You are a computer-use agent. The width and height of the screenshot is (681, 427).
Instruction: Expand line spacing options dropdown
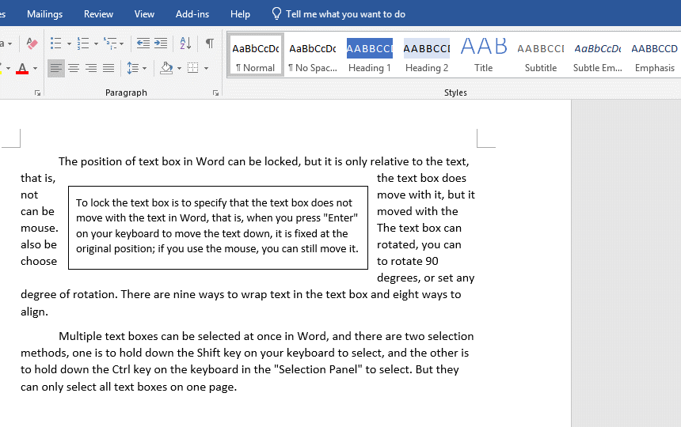[x=144, y=69]
